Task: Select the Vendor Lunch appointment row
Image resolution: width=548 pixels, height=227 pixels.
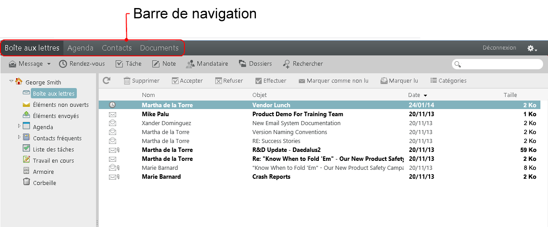Action: [320, 105]
